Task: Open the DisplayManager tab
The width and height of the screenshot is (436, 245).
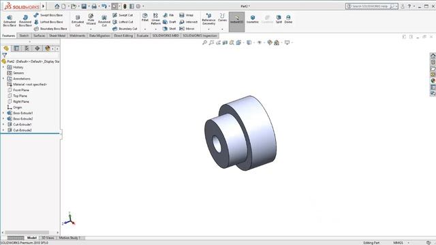Action: pos(48,48)
